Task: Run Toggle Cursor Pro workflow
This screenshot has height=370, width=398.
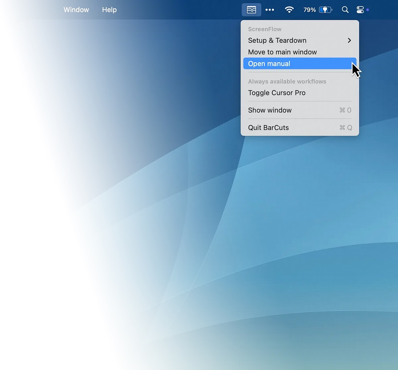Action: (x=300, y=93)
